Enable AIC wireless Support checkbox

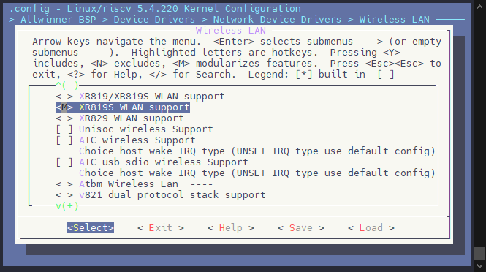coord(64,140)
